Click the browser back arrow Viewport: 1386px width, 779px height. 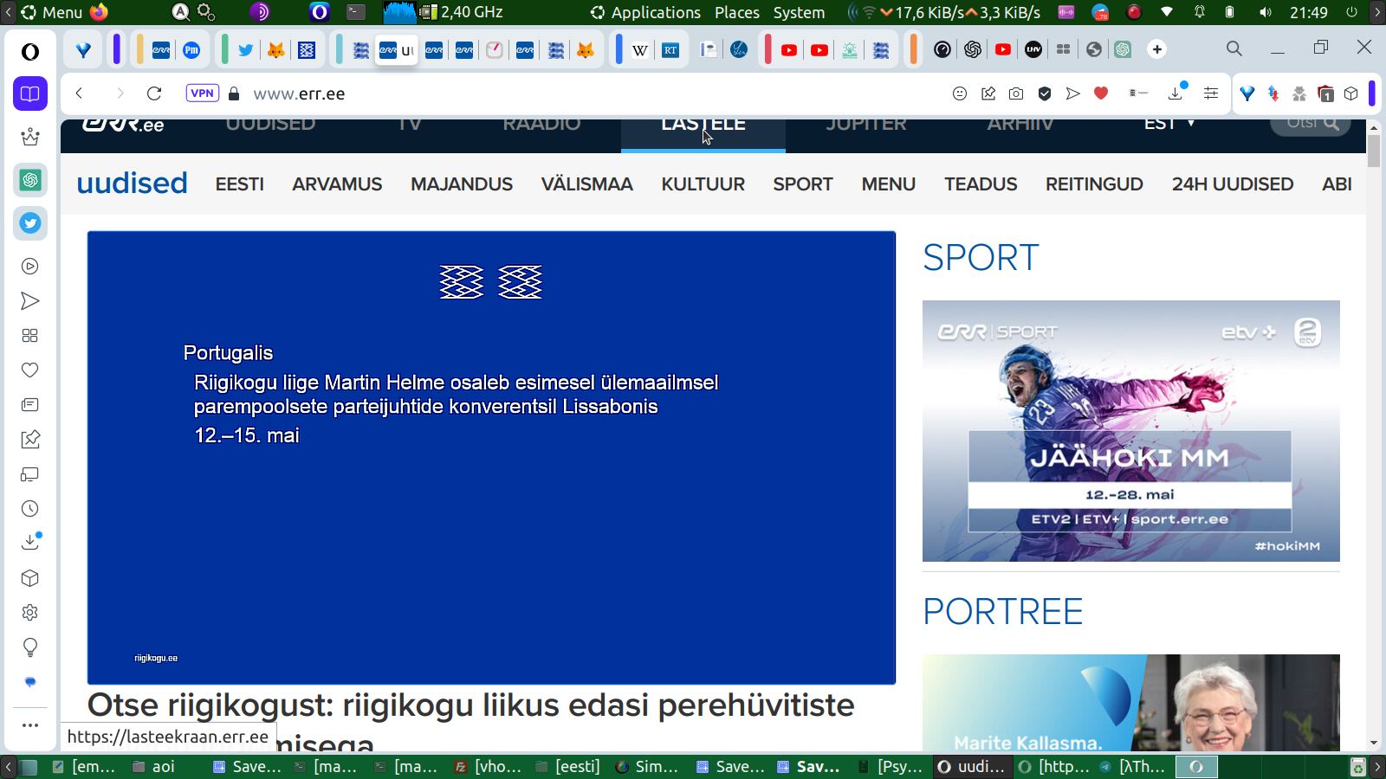coord(80,93)
